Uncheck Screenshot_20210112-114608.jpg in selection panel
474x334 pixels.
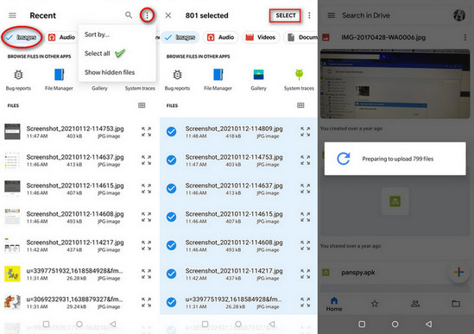point(172,245)
